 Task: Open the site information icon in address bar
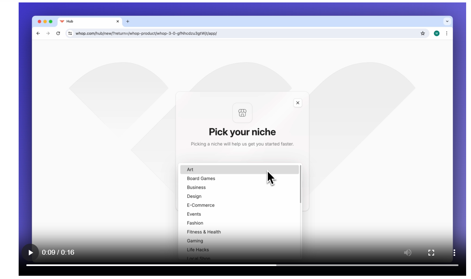(x=70, y=33)
